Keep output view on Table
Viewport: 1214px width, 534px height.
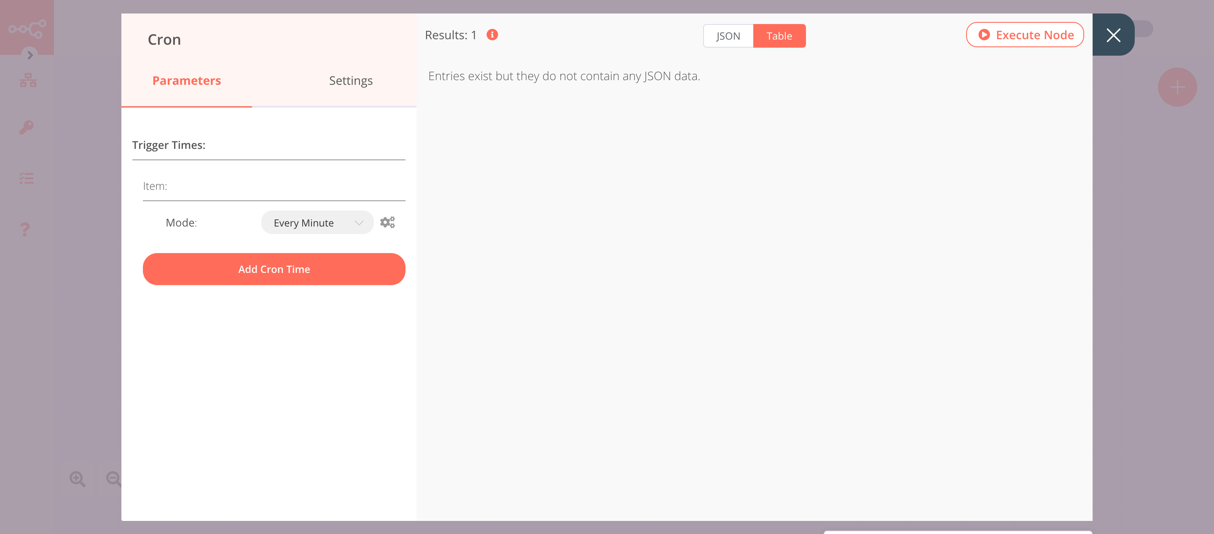(779, 35)
